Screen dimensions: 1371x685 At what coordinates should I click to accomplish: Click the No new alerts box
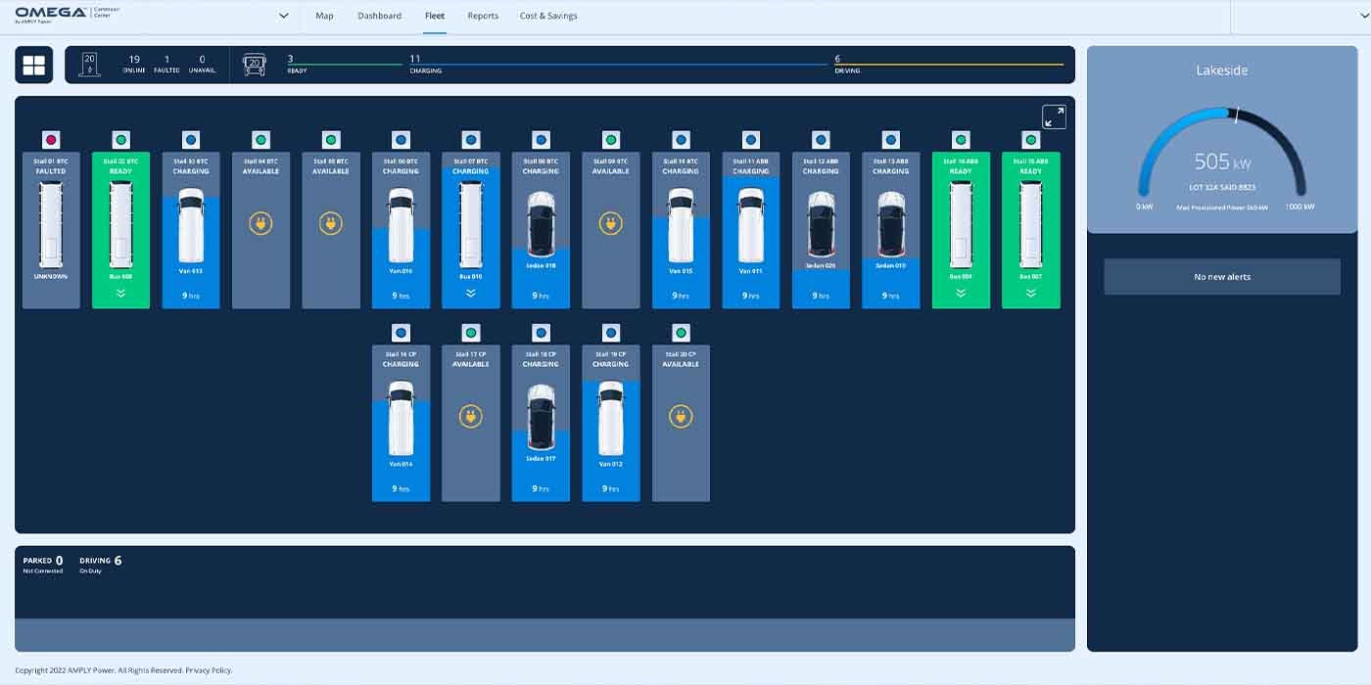click(1222, 277)
